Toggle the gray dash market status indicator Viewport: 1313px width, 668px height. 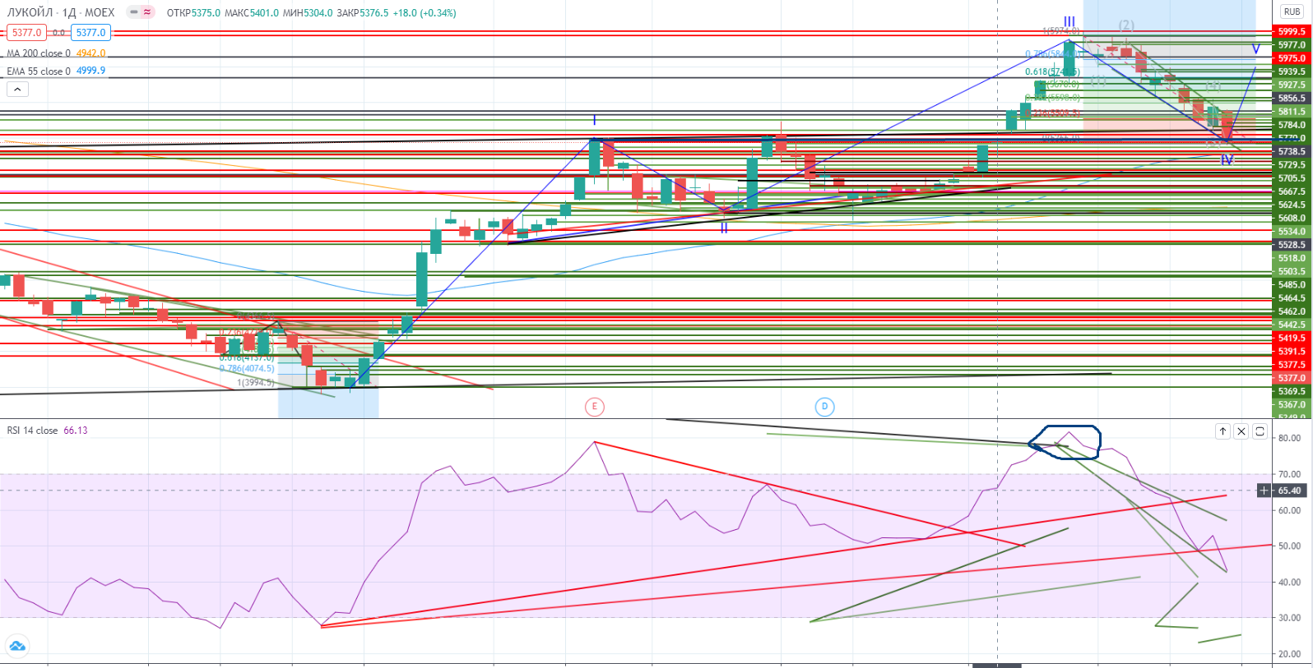click(134, 12)
